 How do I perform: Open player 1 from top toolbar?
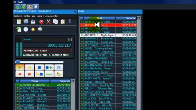pyautogui.click(x=17, y=7)
